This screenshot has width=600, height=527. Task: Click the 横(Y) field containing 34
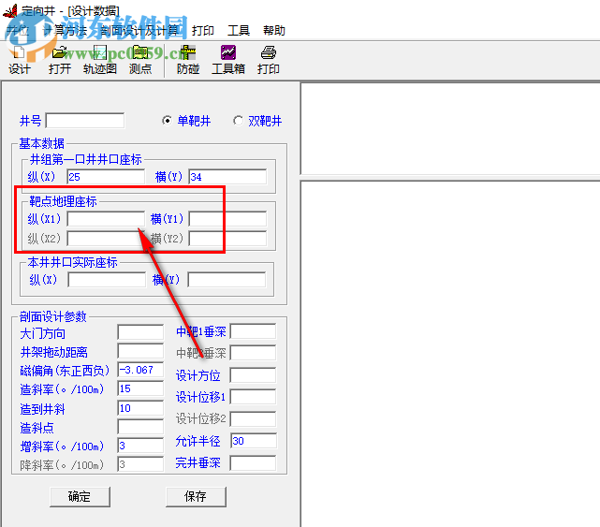coord(227,176)
